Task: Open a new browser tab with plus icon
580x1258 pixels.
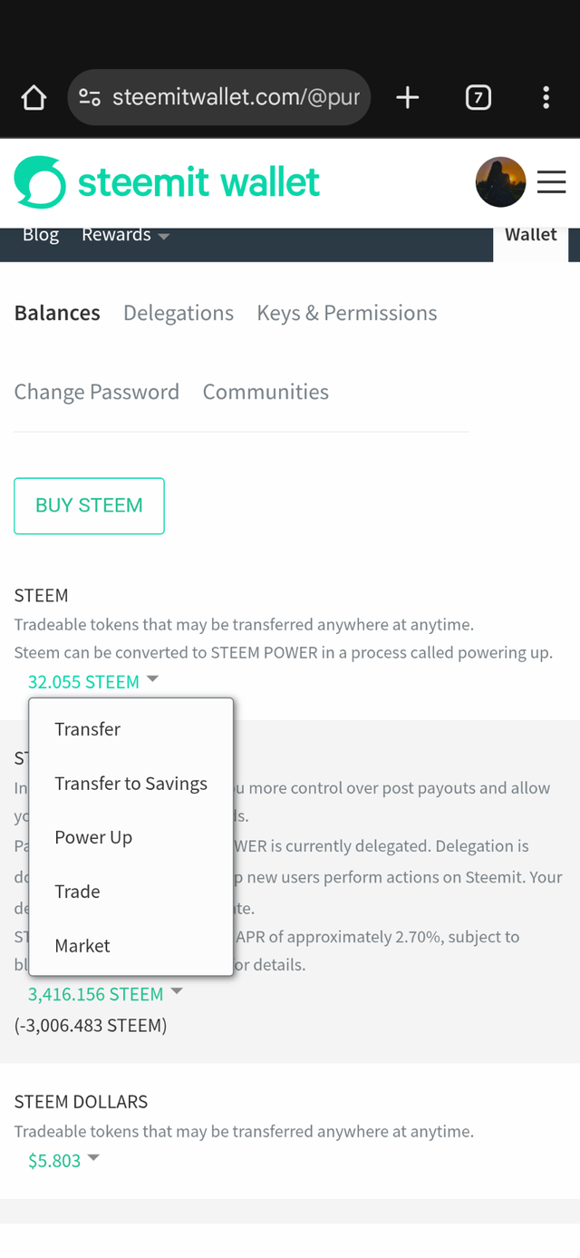Action: tap(408, 98)
